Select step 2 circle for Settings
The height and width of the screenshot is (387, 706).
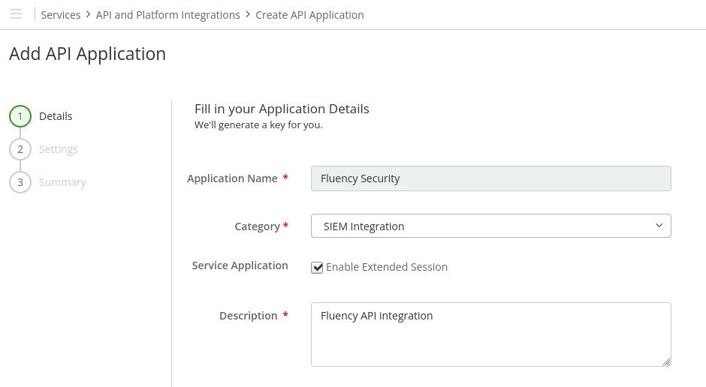coord(20,149)
